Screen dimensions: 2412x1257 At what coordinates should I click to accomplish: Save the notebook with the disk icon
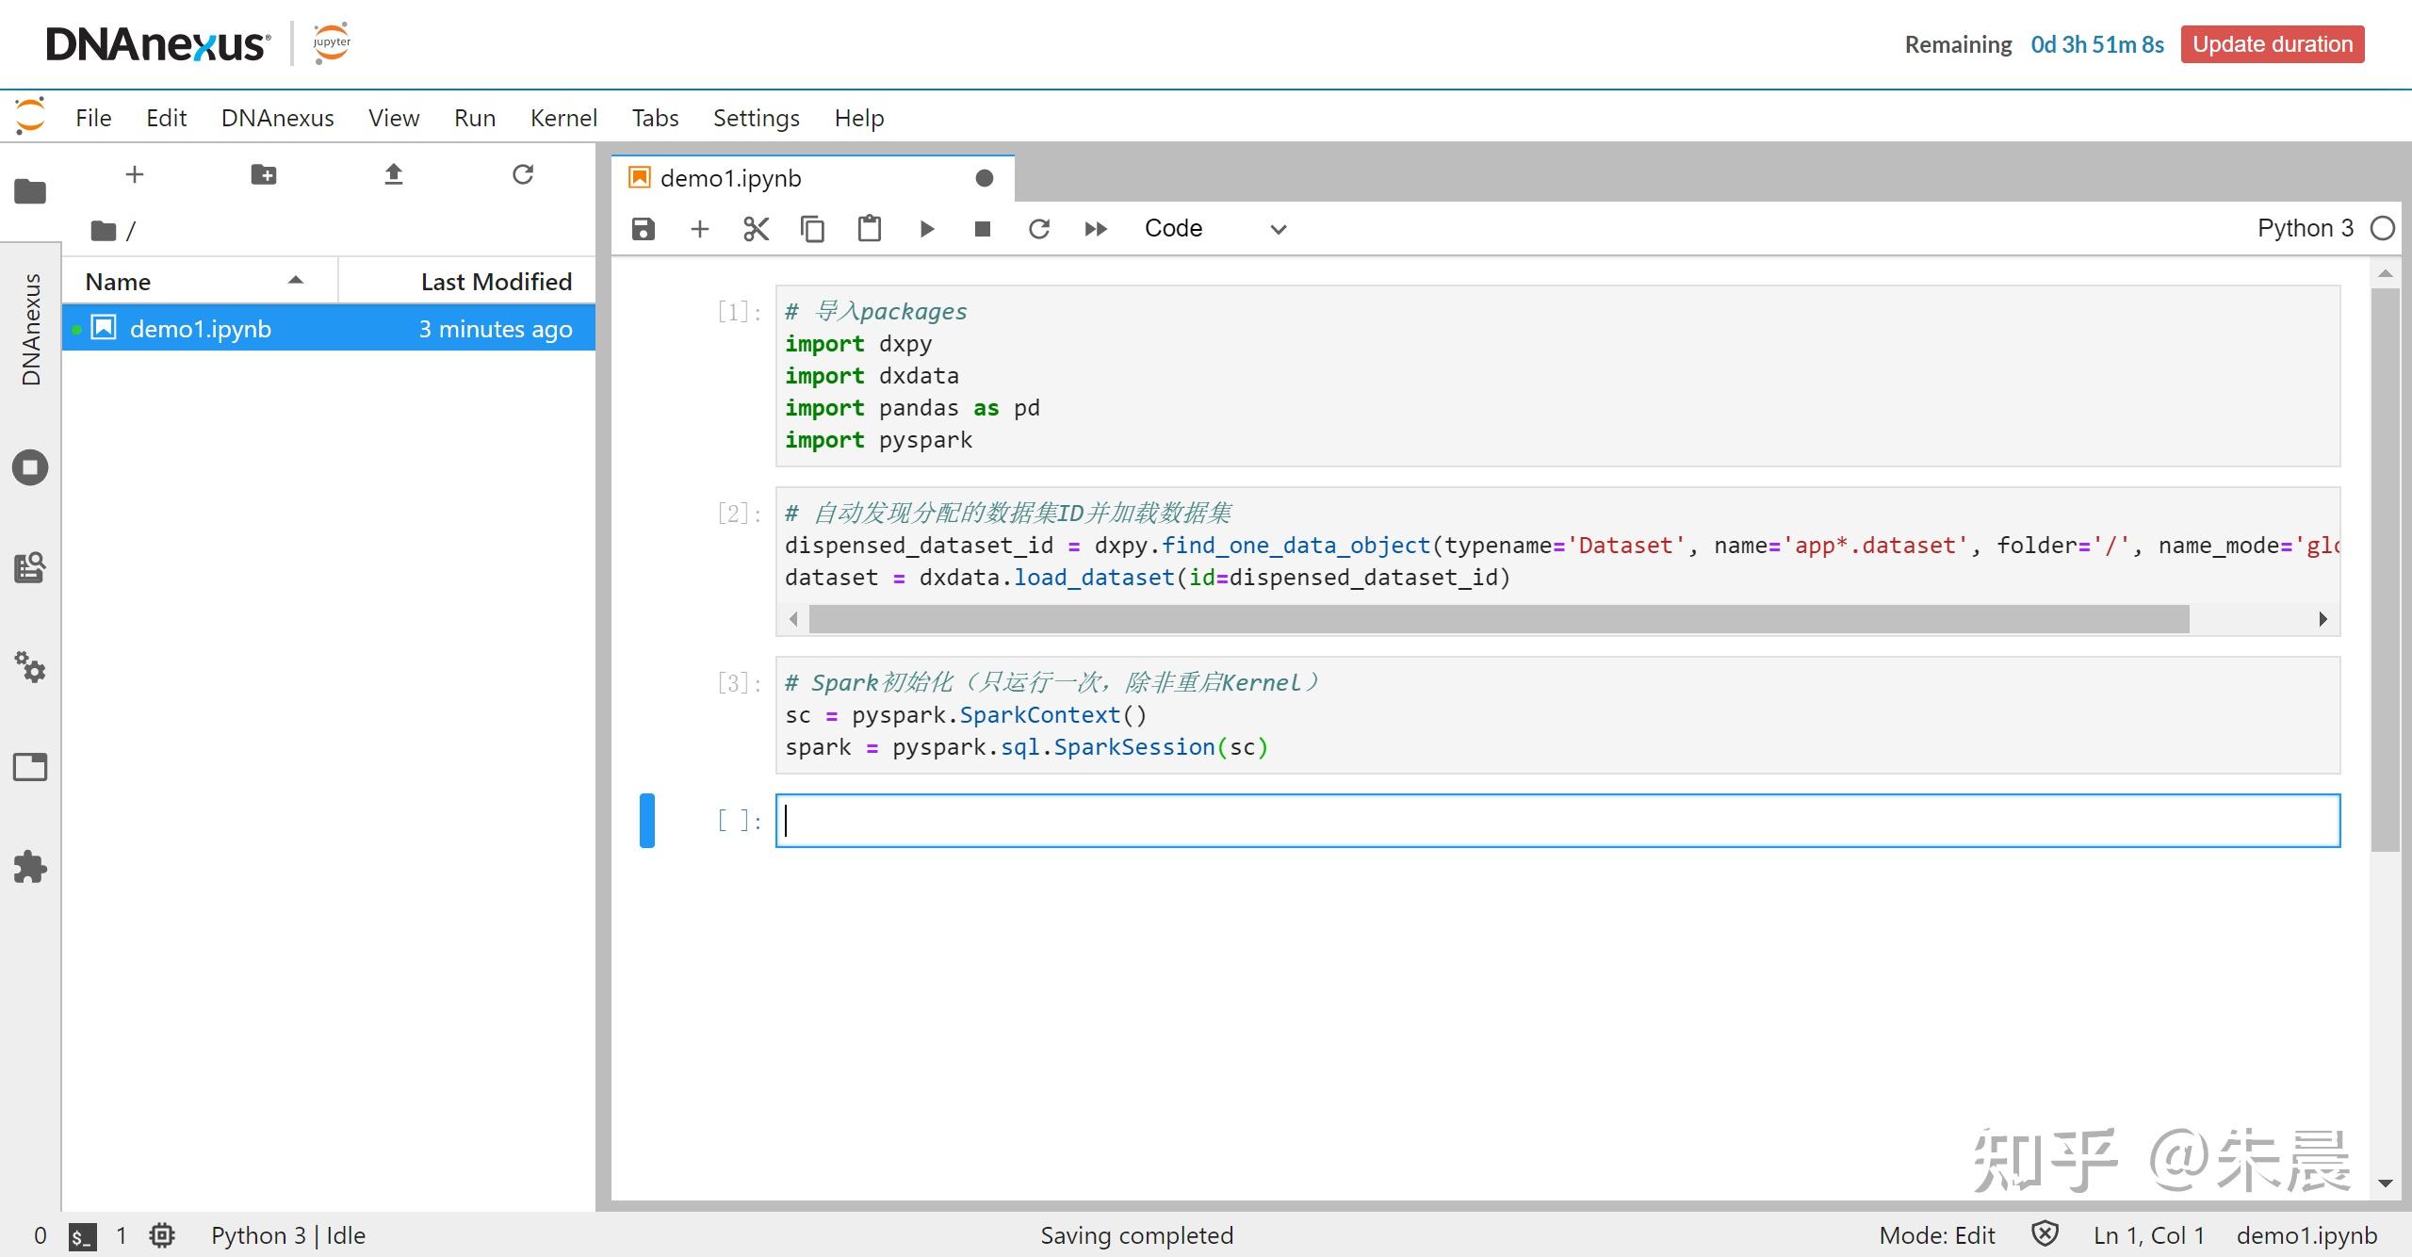click(643, 229)
